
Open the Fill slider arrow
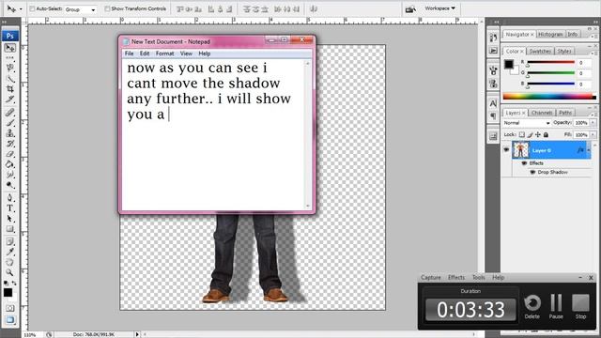click(593, 135)
